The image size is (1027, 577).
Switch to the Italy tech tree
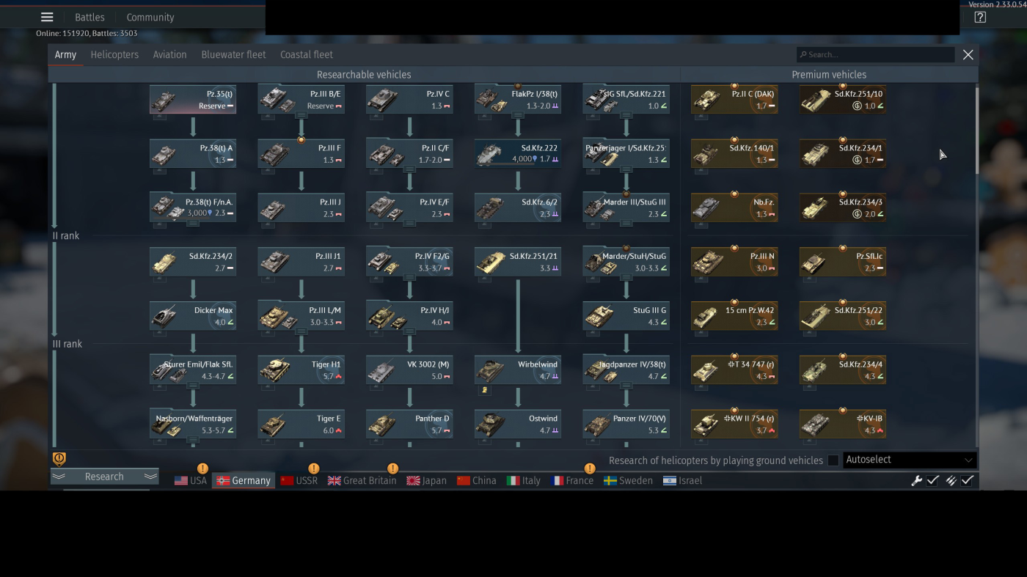coord(524,481)
